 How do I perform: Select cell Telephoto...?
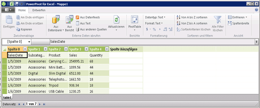coord(58,79)
